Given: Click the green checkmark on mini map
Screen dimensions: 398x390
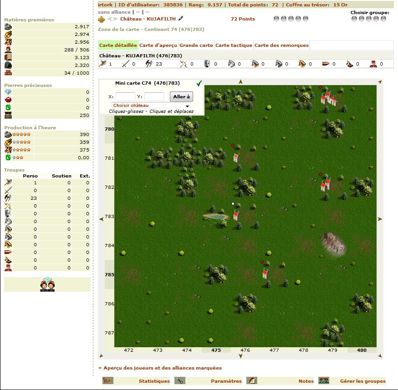Looking at the screenshot, I should [199, 83].
